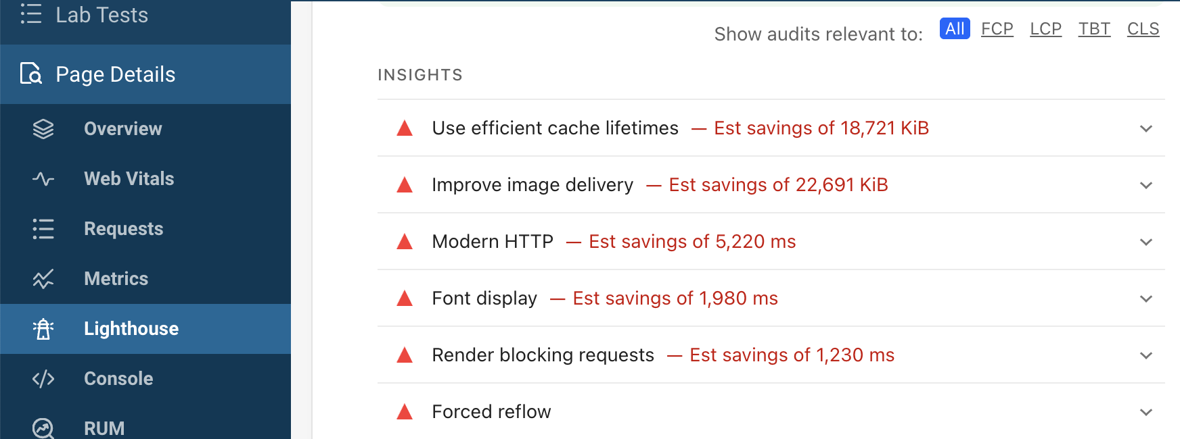
Task: Open the Console sidebar section
Action: click(x=118, y=379)
